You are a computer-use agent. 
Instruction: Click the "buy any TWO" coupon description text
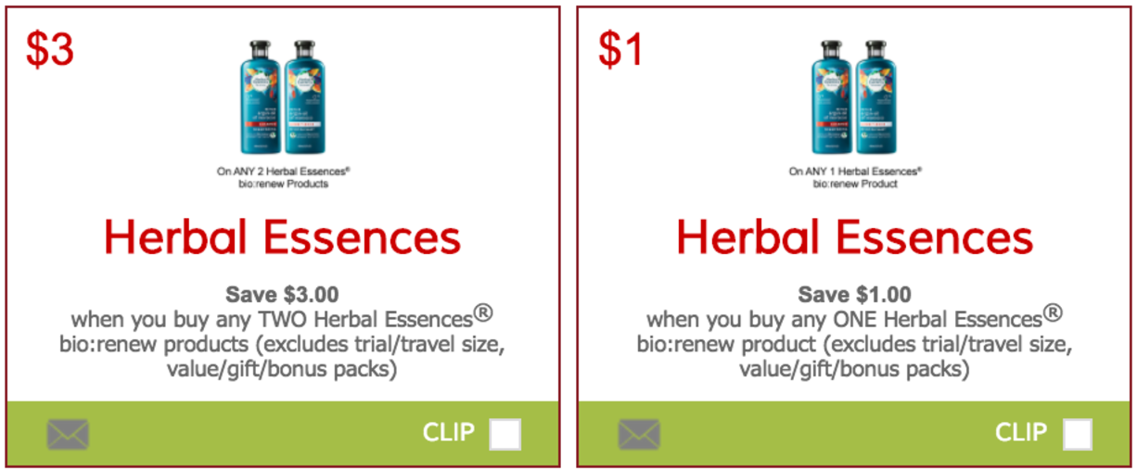(x=282, y=343)
